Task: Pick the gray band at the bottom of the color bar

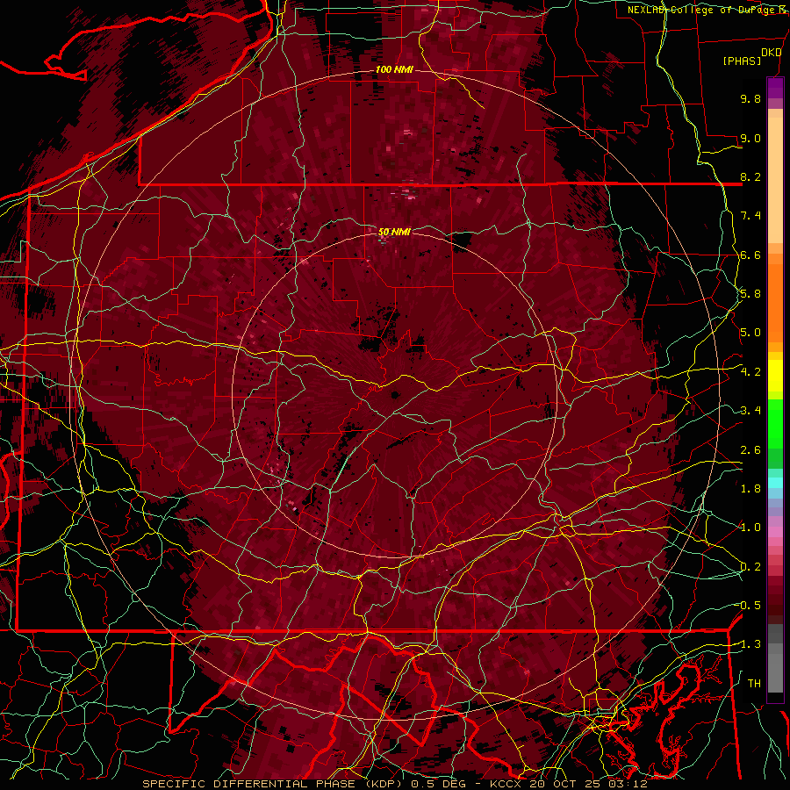Action: (x=775, y=657)
